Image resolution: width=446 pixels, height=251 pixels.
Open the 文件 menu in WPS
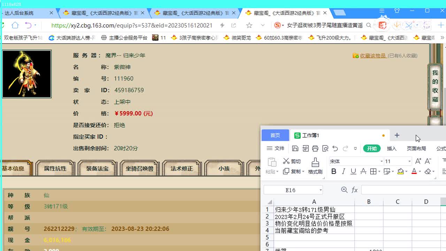pyautogui.click(x=276, y=149)
